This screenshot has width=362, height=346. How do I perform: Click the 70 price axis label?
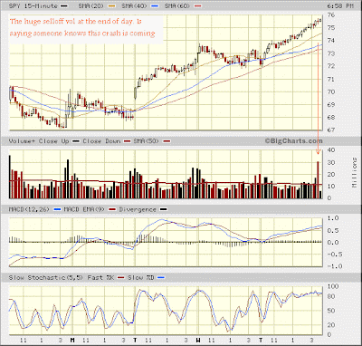click(331, 91)
